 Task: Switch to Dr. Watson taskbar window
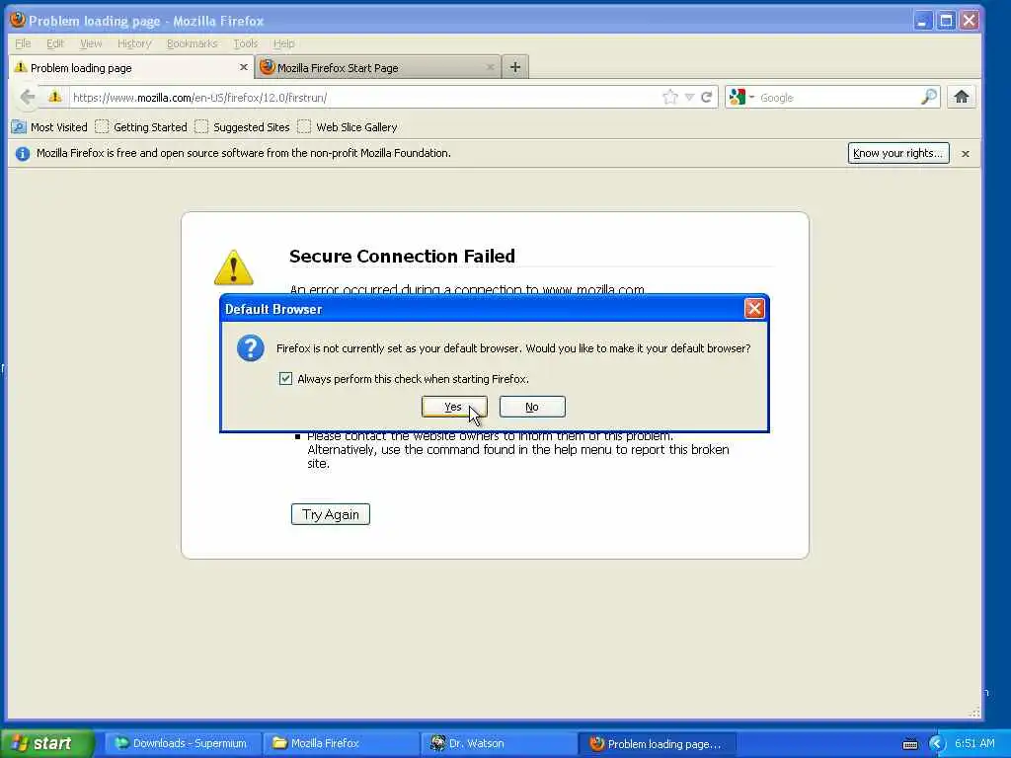[x=499, y=743]
